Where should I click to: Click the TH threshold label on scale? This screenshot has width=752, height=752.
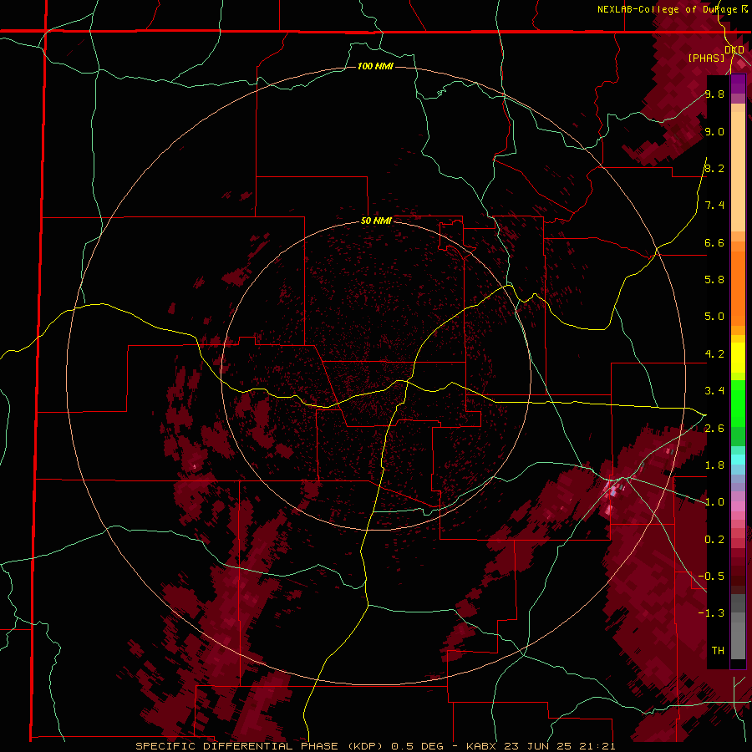(x=718, y=650)
